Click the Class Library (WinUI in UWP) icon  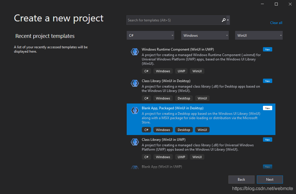(x=135, y=142)
